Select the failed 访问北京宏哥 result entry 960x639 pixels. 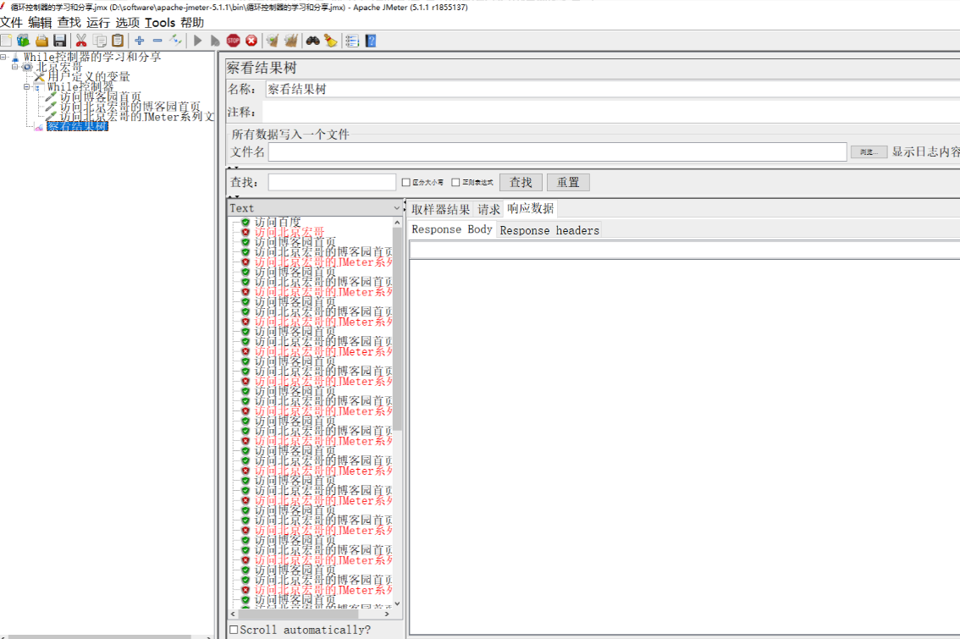(289, 232)
